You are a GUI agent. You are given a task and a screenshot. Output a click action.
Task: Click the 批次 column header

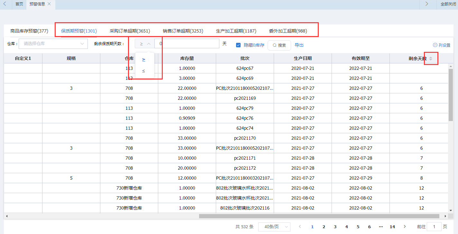tap(245, 59)
